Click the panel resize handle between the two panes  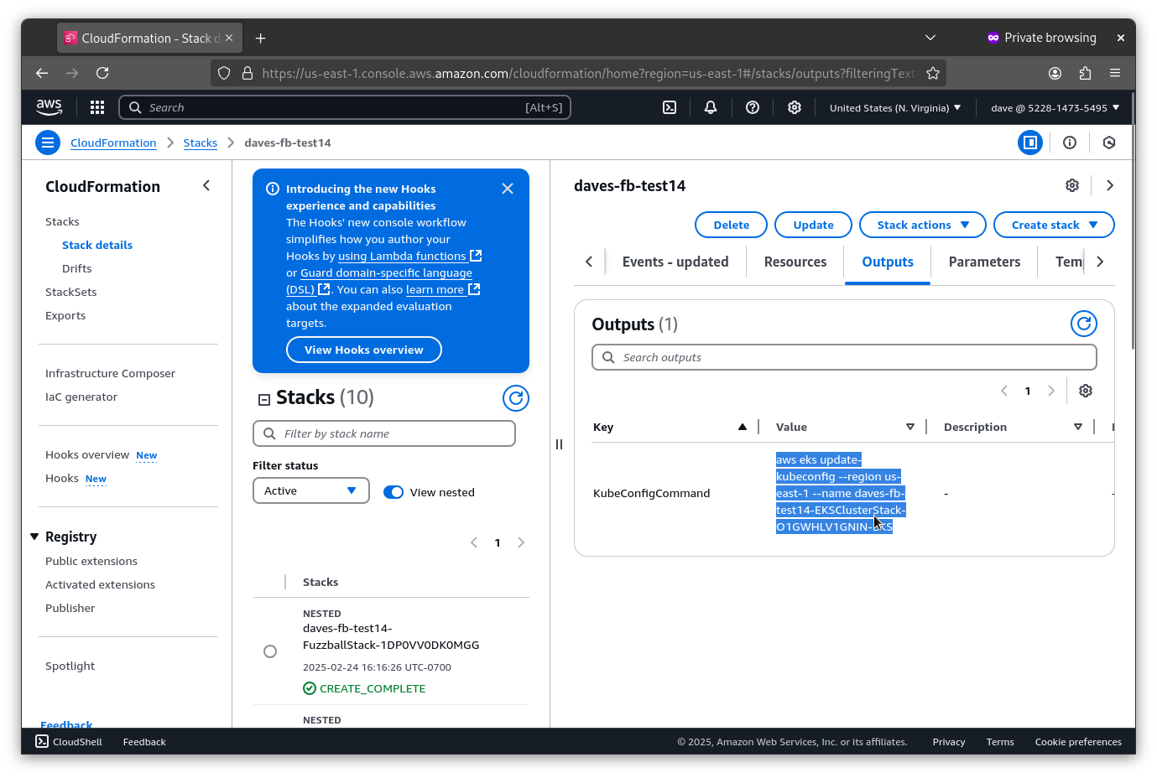(x=559, y=444)
